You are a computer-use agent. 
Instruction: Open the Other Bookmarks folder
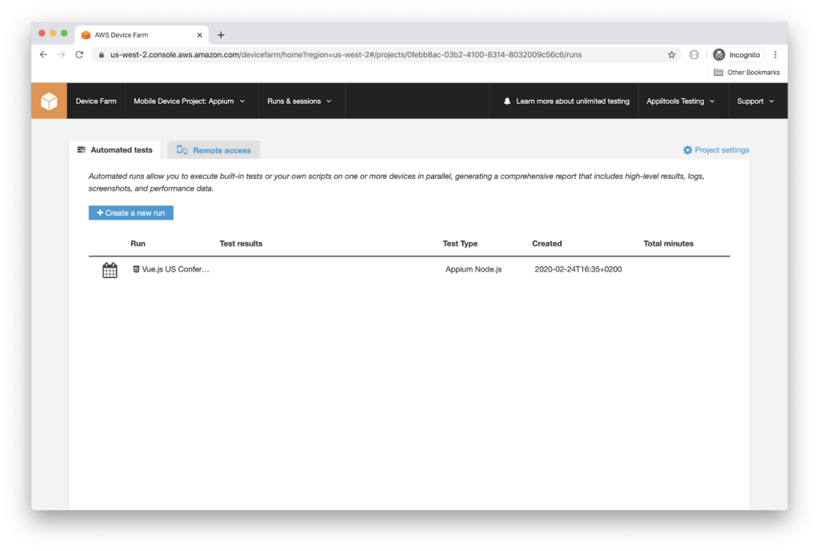pyautogui.click(x=747, y=73)
